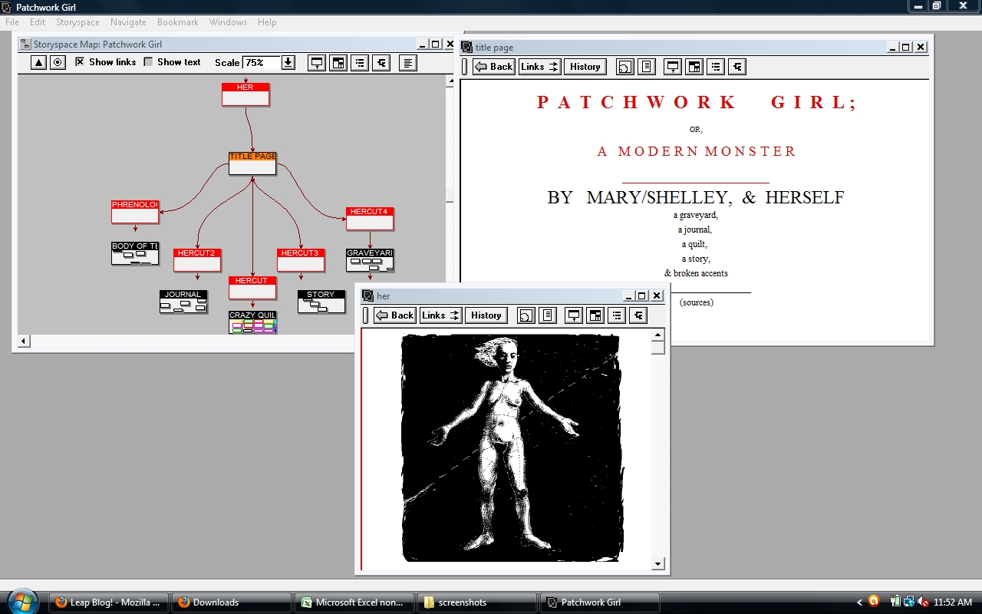The image size is (982, 614).
Task: Click scroll down arrow in her window
Action: 657,564
